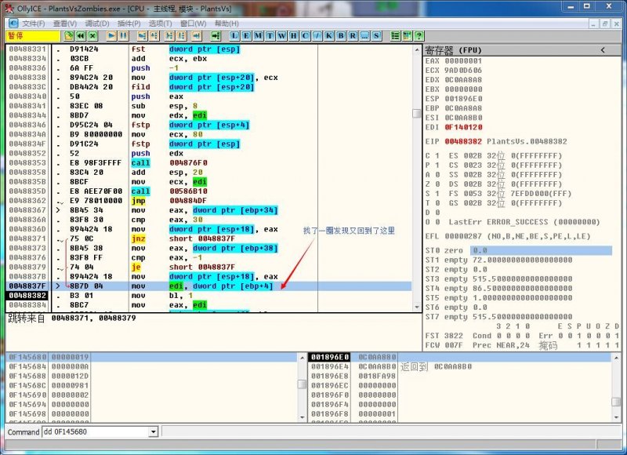
Task: Click the Trace into toolbar icon
Action: point(169,35)
